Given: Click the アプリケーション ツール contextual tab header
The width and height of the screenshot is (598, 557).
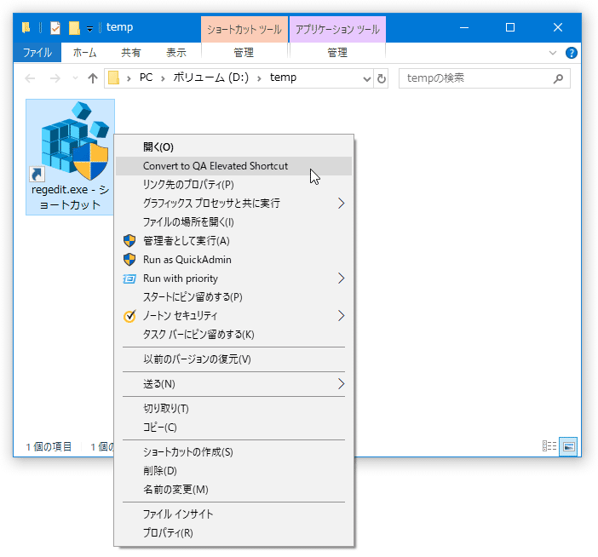Looking at the screenshot, I should tap(337, 29).
